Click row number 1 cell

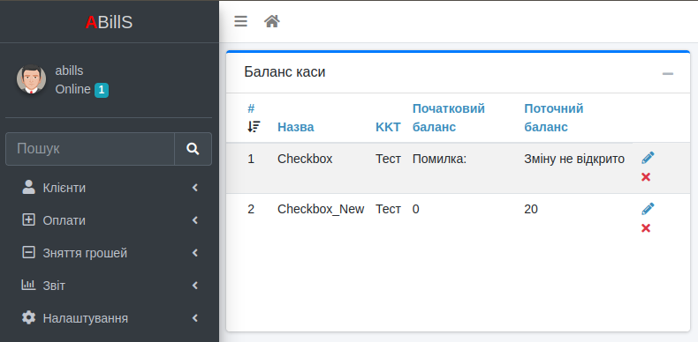(251, 159)
